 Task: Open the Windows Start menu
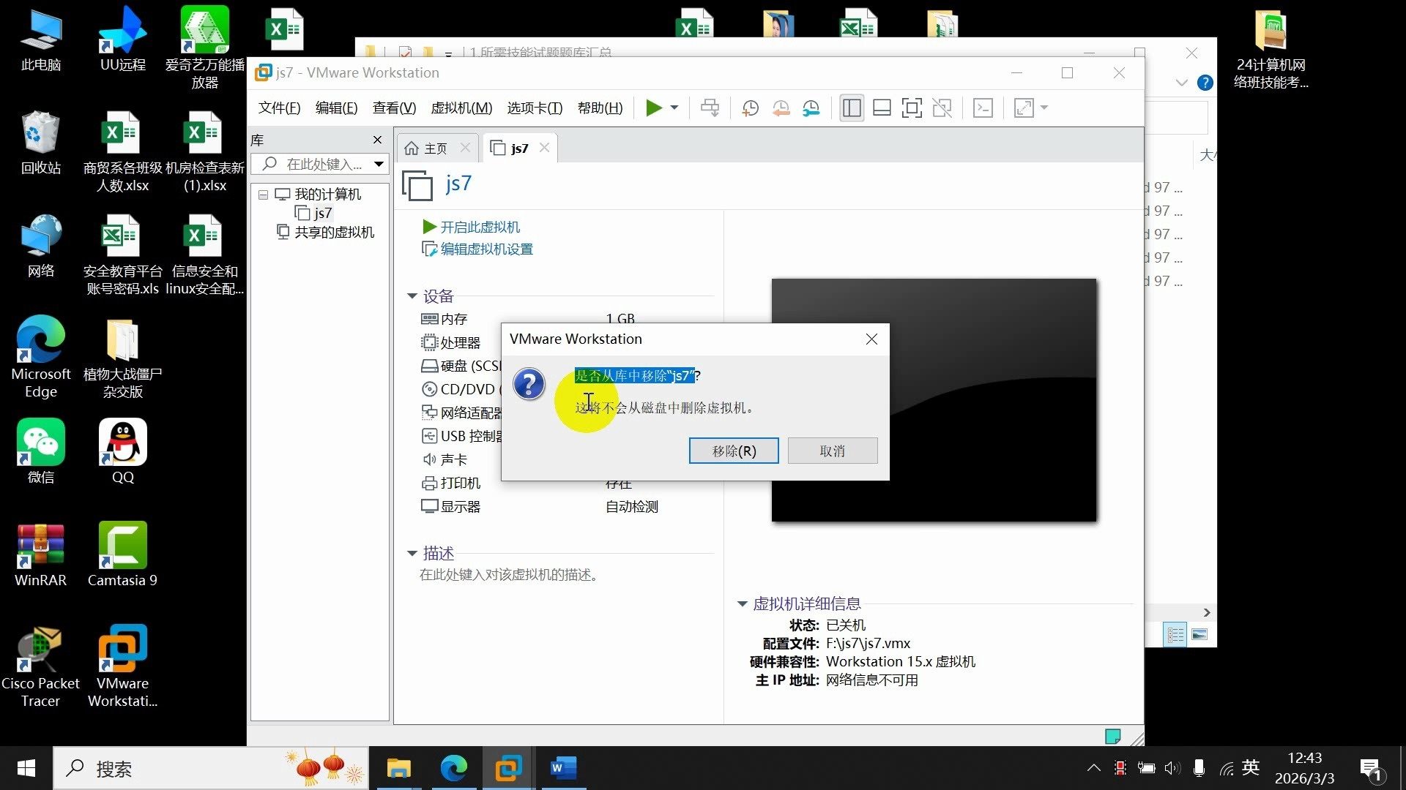26,768
